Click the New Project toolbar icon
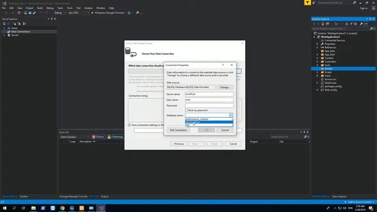Viewport: 377px width, 212px height. point(19,13)
